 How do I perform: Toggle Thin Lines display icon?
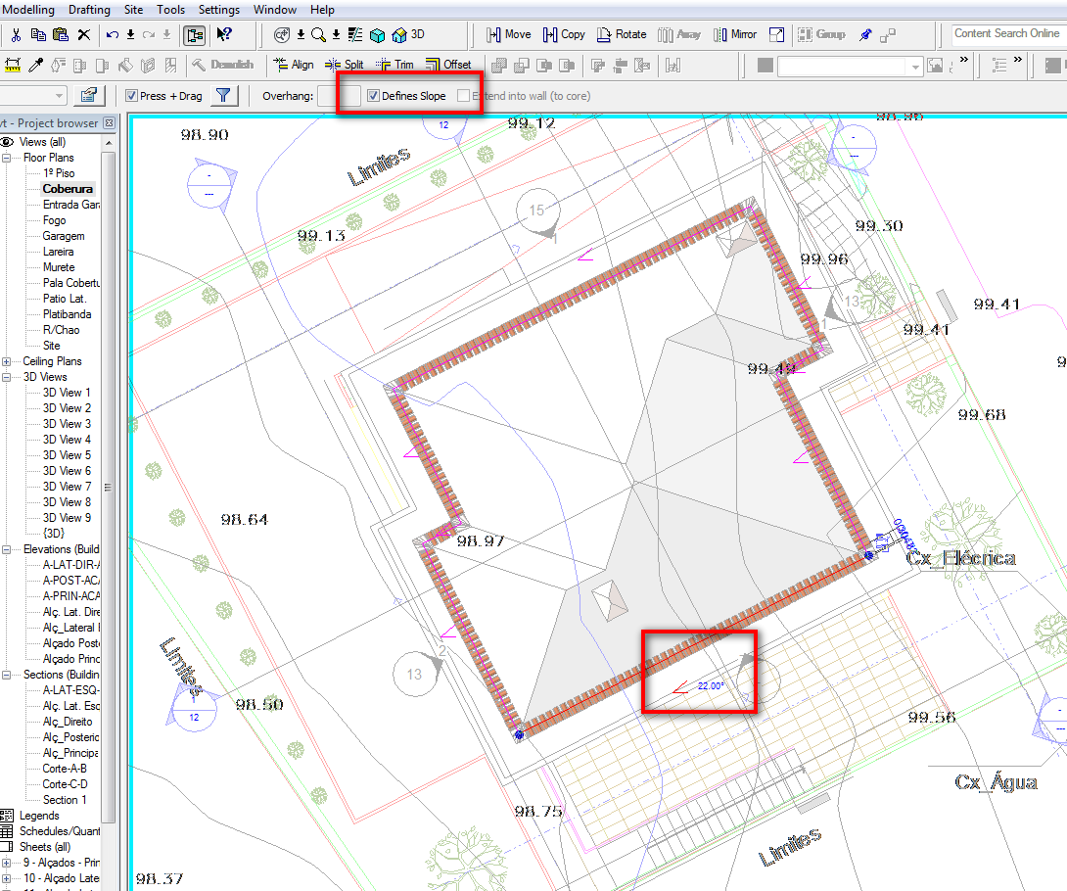(355, 34)
